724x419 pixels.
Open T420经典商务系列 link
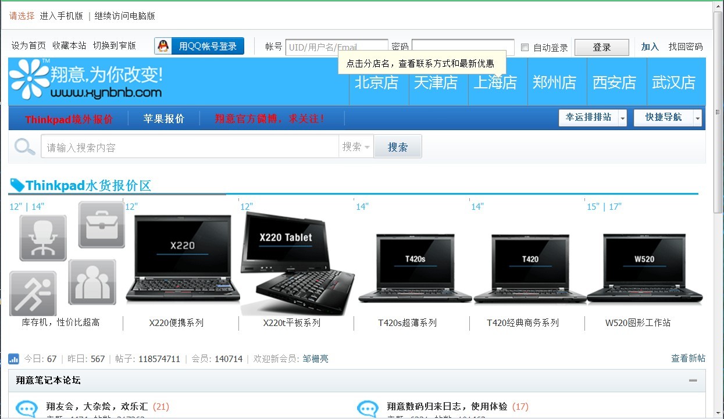[x=523, y=323]
